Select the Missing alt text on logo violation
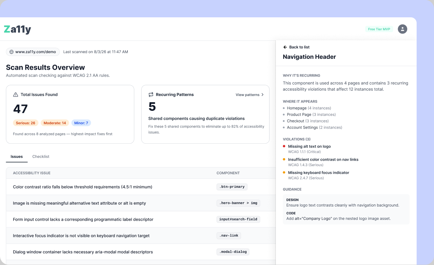This screenshot has width=434, height=265. pos(309,149)
